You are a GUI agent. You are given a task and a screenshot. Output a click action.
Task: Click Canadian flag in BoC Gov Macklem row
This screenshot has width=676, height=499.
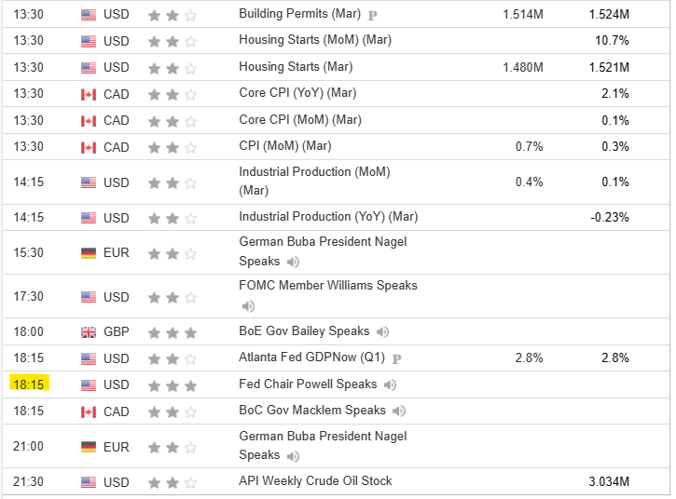click(89, 411)
